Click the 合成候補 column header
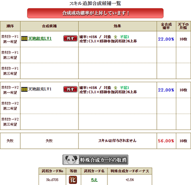 point(49,26)
